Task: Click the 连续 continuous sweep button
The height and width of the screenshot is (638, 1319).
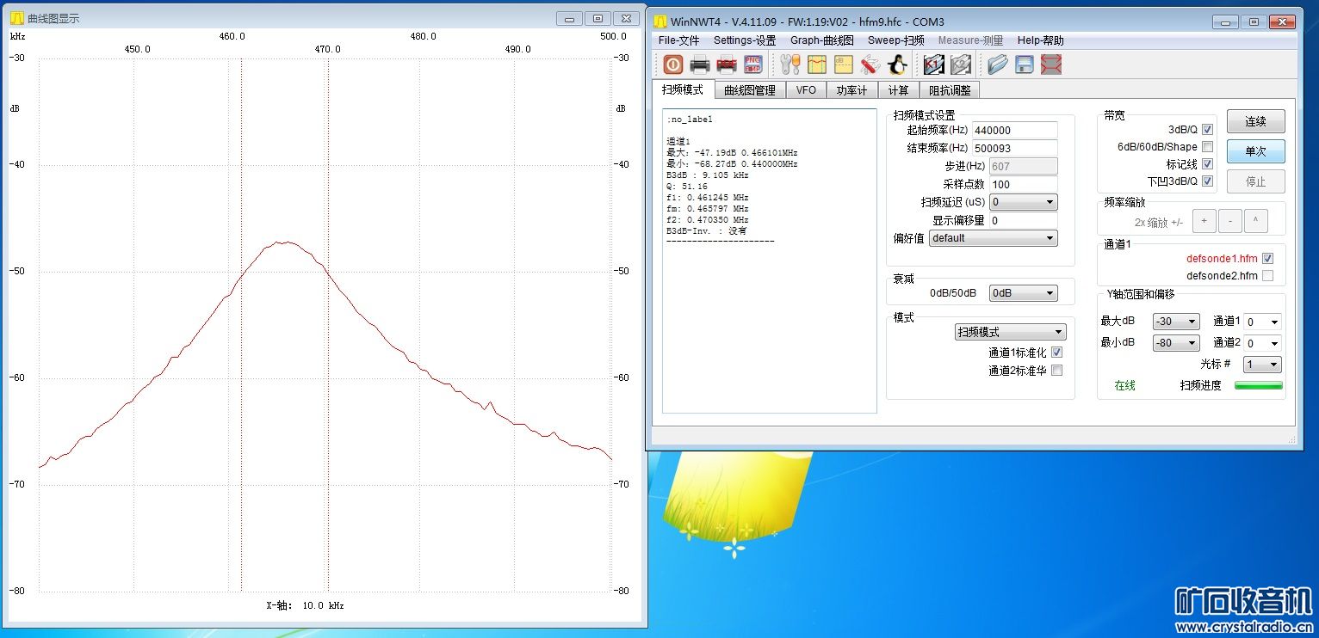Action: click(1255, 122)
